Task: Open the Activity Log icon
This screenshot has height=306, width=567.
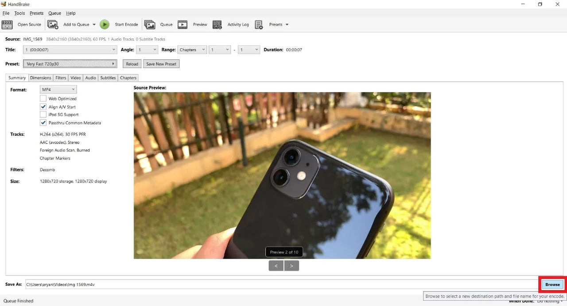Action: (x=217, y=24)
